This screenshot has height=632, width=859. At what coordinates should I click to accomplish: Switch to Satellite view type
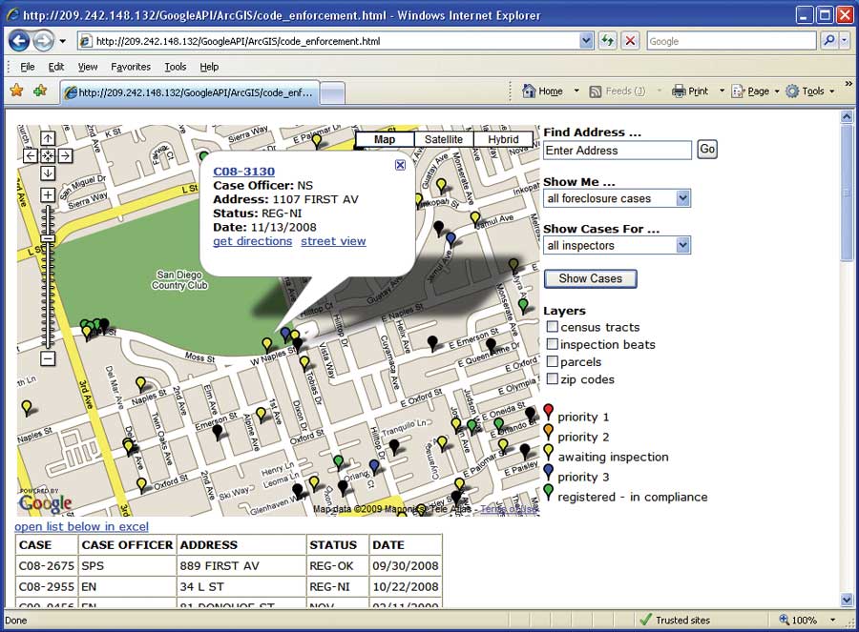pyautogui.click(x=443, y=139)
